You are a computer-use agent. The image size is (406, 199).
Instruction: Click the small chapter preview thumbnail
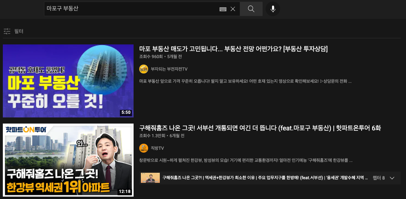click(150, 178)
